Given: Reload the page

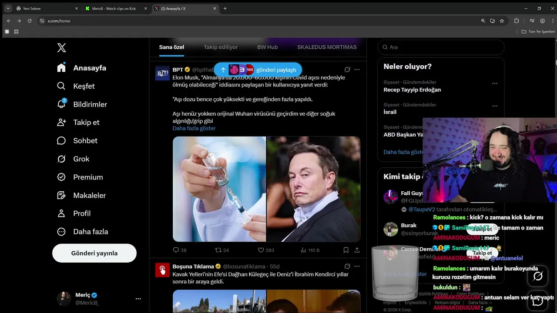Looking at the screenshot, I should [30, 21].
